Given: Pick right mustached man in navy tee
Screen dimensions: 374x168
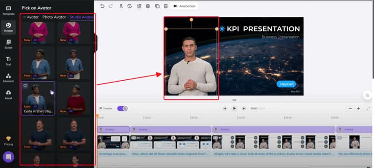Looking at the screenshot, I should (74, 134).
